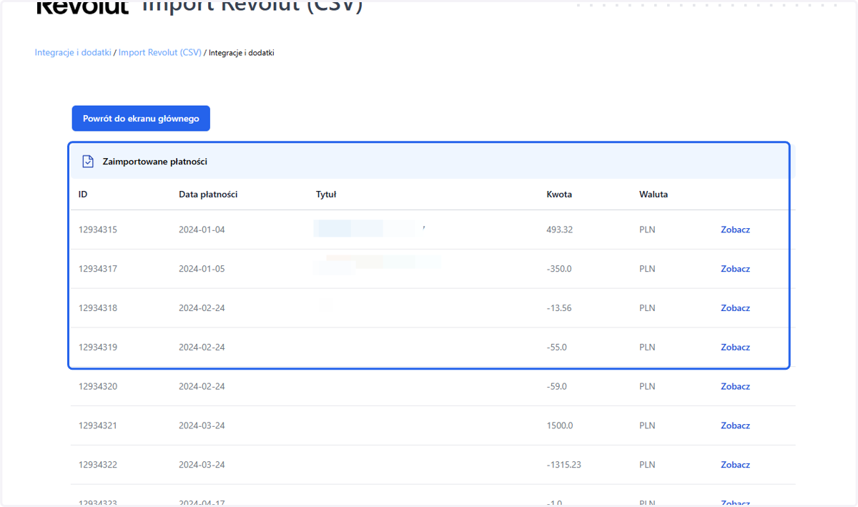Click the amount -1315.23

click(564, 465)
